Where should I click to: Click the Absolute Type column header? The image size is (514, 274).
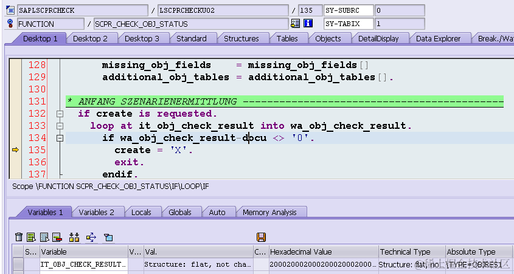(x=478, y=252)
